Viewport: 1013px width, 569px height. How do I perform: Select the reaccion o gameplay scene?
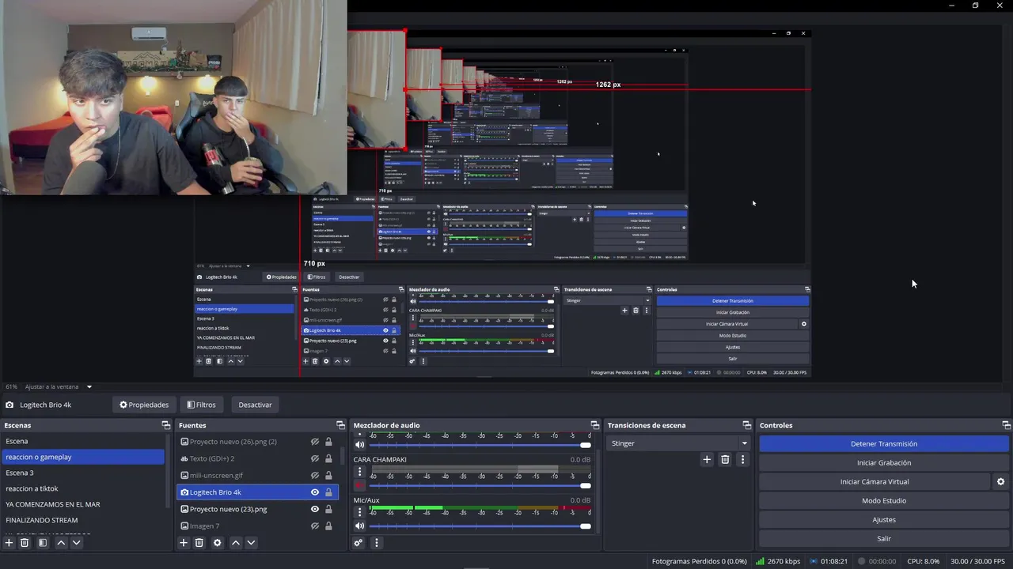(x=83, y=457)
